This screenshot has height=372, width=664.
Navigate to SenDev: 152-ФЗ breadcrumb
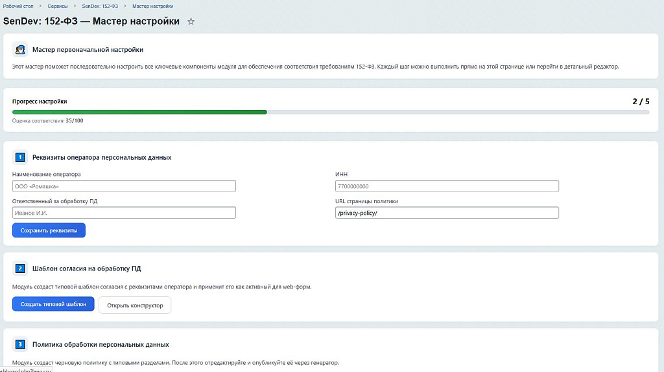pos(100,6)
